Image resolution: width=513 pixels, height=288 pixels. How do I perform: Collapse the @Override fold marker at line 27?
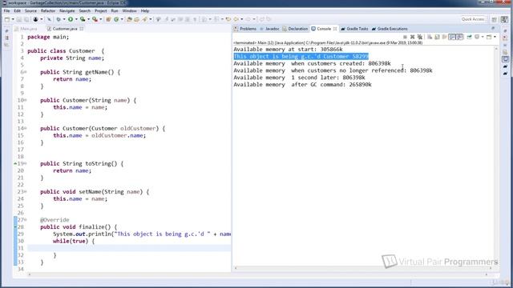pos(25,220)
